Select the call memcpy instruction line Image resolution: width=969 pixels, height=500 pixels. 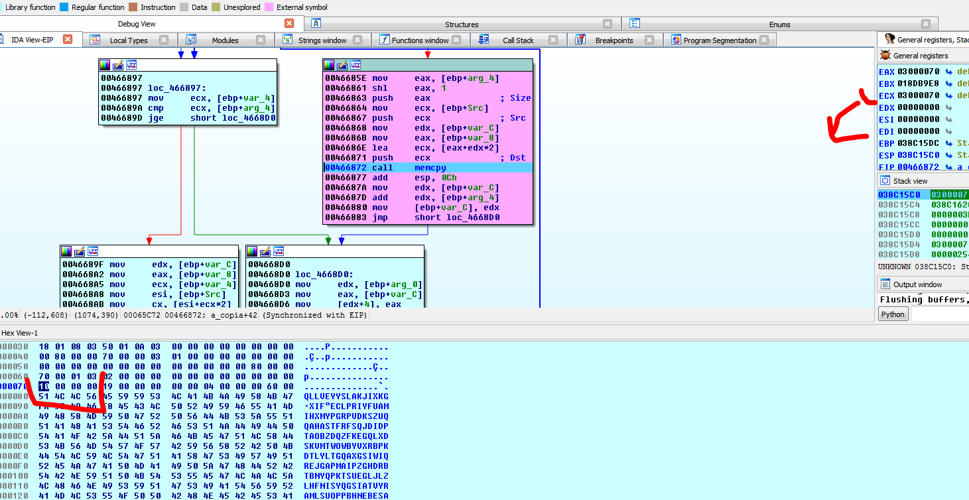coord(428,168)
